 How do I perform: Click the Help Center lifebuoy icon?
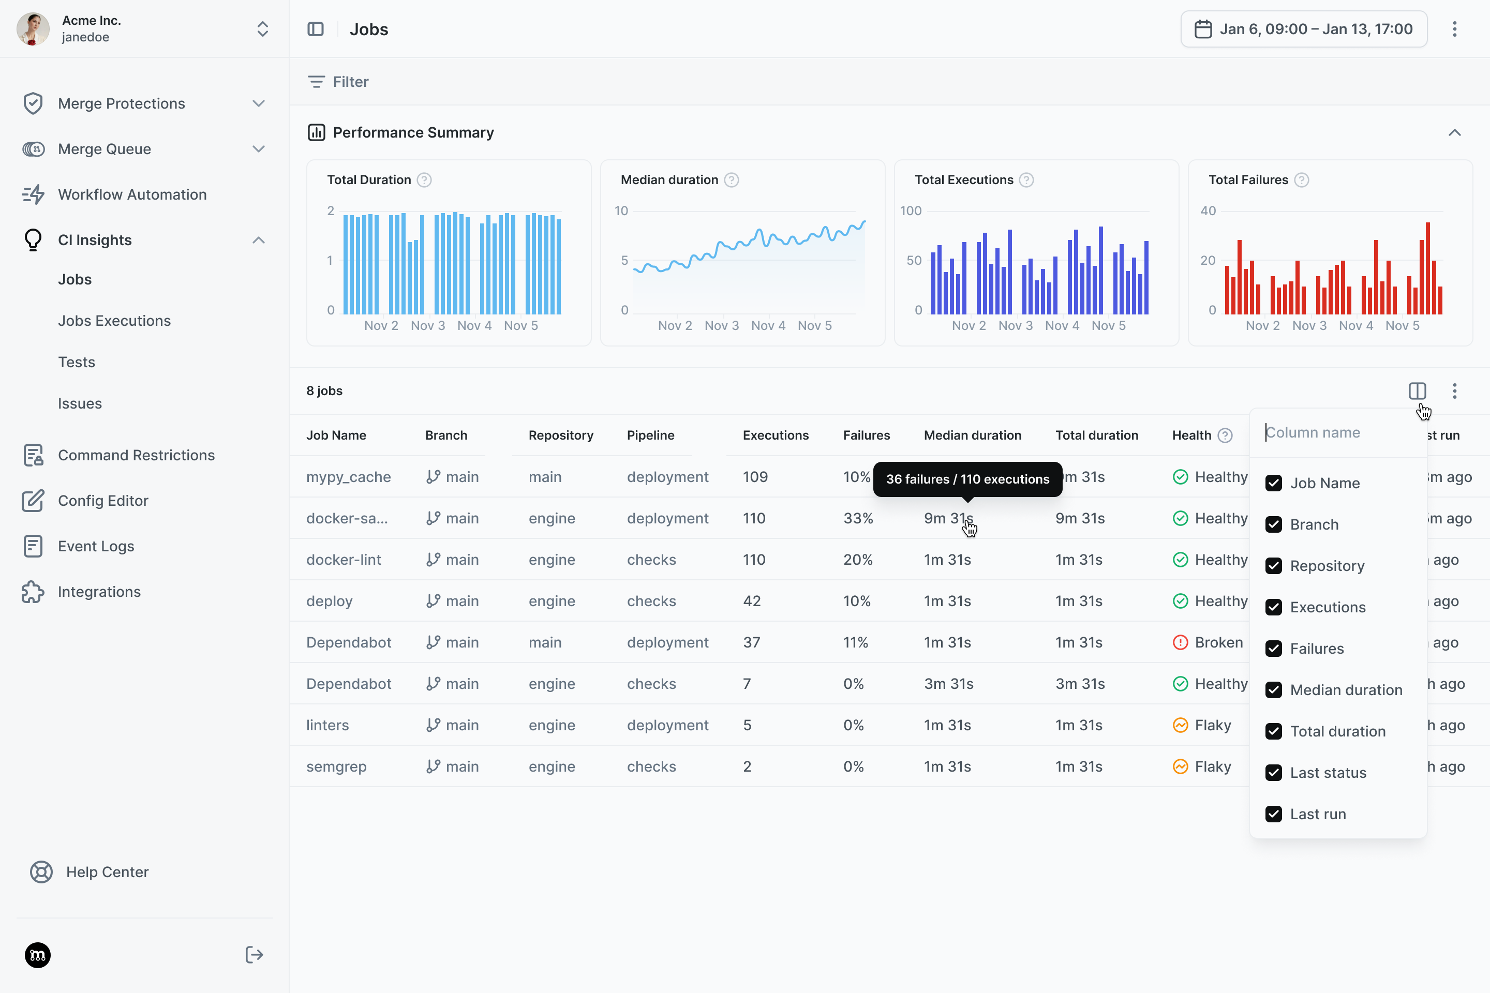[41, 872]
